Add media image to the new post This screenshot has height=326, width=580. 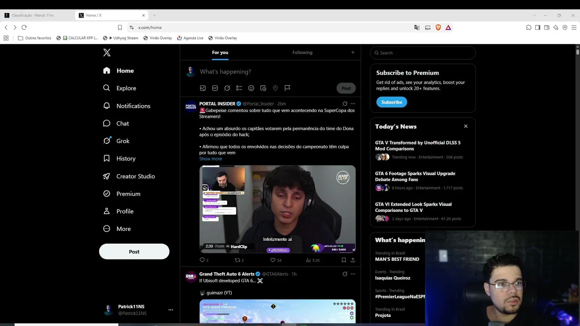[203, 88]
